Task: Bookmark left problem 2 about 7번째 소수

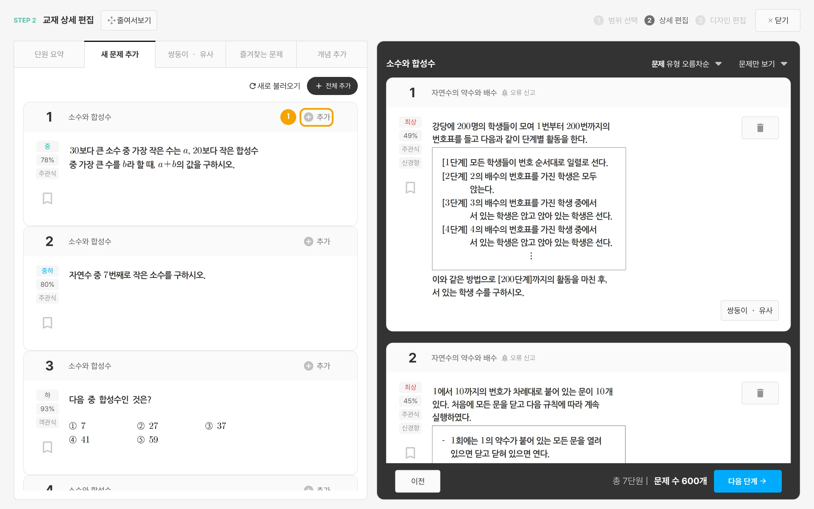Action: click(47, 323)
